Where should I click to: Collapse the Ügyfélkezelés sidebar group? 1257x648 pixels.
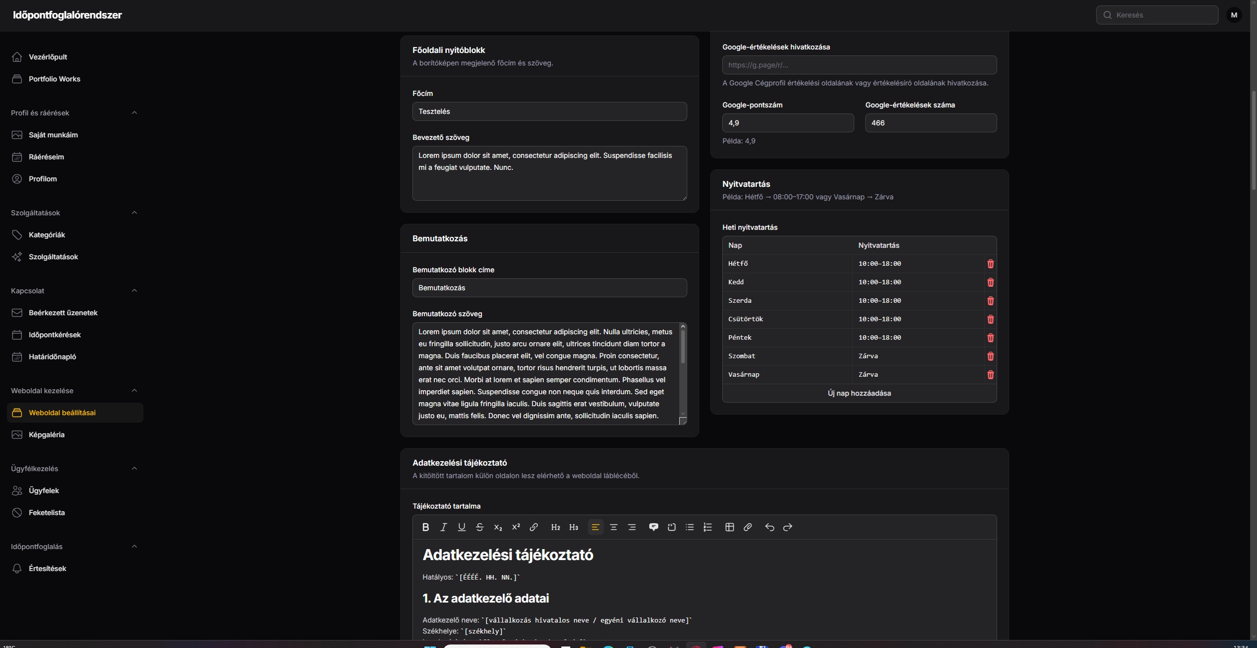134,469
